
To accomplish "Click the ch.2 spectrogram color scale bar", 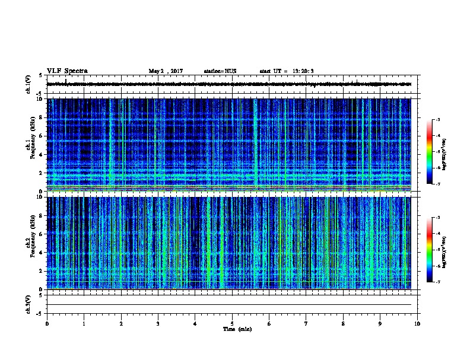I will pyautogui.click(x=430, y=250).
